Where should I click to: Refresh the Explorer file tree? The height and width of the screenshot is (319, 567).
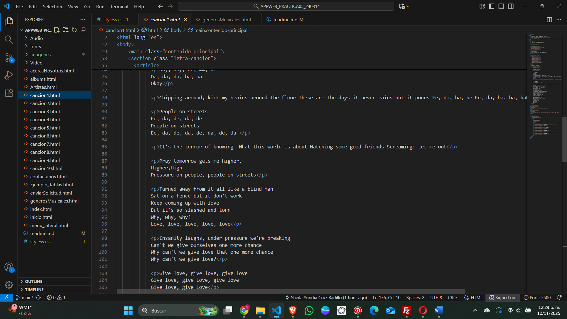(74, 30)
